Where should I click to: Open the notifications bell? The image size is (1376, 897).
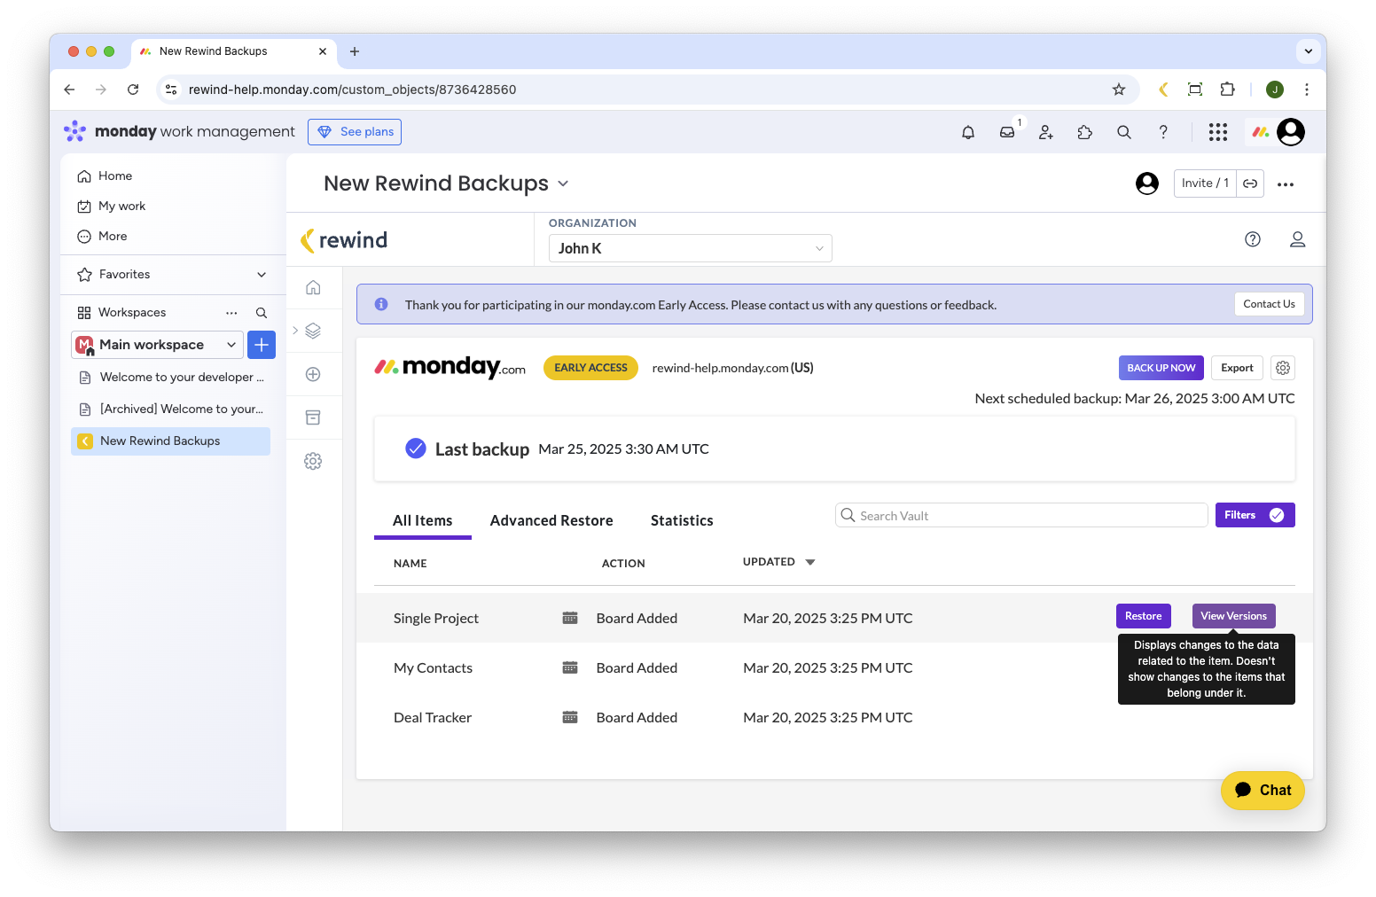pyautogui.click(x=968, y=132)
